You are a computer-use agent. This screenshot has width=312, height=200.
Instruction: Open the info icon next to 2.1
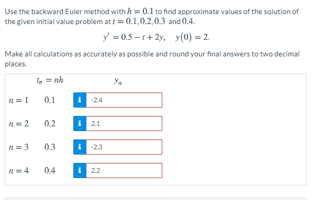(80, 123)
